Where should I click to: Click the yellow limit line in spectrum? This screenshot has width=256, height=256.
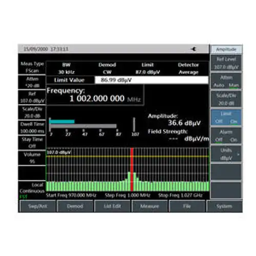click(x=127, y=156)
